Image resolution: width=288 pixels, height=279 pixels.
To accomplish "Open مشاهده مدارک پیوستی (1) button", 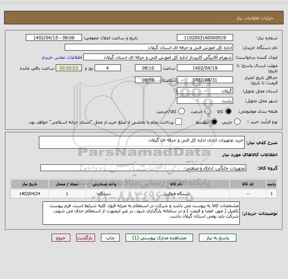I will [159, 238].
